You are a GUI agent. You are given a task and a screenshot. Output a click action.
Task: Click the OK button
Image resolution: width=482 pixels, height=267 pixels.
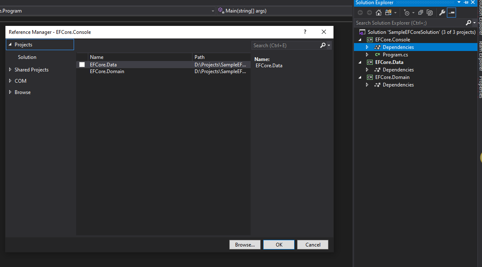(279, 244)
